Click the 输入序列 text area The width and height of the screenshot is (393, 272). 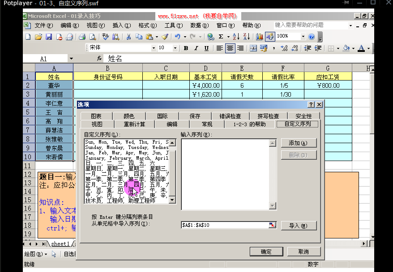225,174
